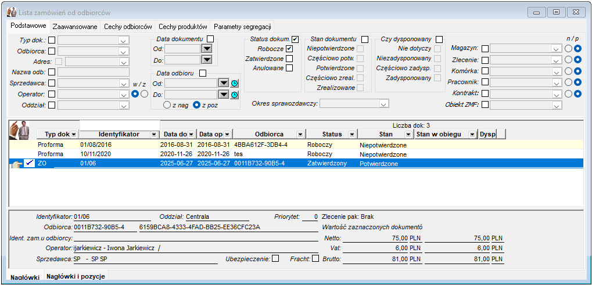Viewport: 592px width, 285px height.
Task: Open calendar picker for Data dokumentu Do
Action: click(x=207, y=60)
